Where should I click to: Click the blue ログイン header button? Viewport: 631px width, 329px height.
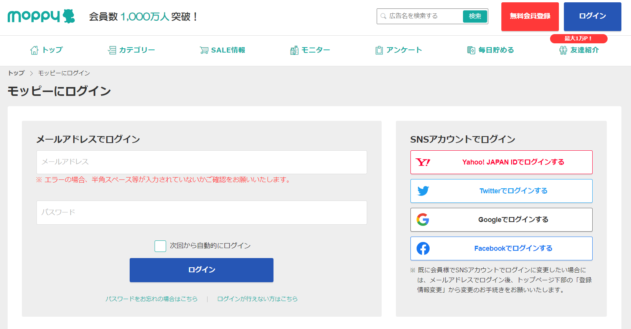click(593, 16)
